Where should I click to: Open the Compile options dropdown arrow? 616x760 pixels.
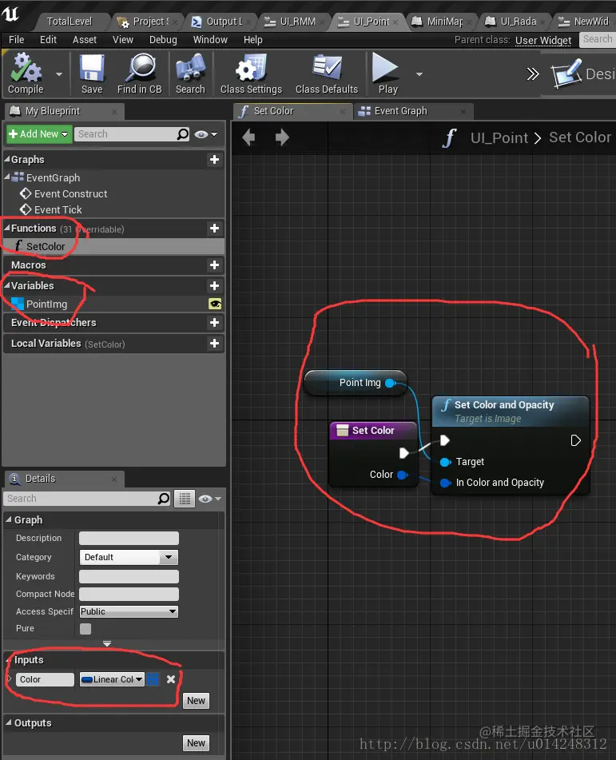(59, 74)
